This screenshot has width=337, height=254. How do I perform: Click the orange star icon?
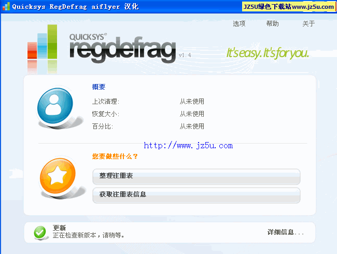(x=58, y=176)
